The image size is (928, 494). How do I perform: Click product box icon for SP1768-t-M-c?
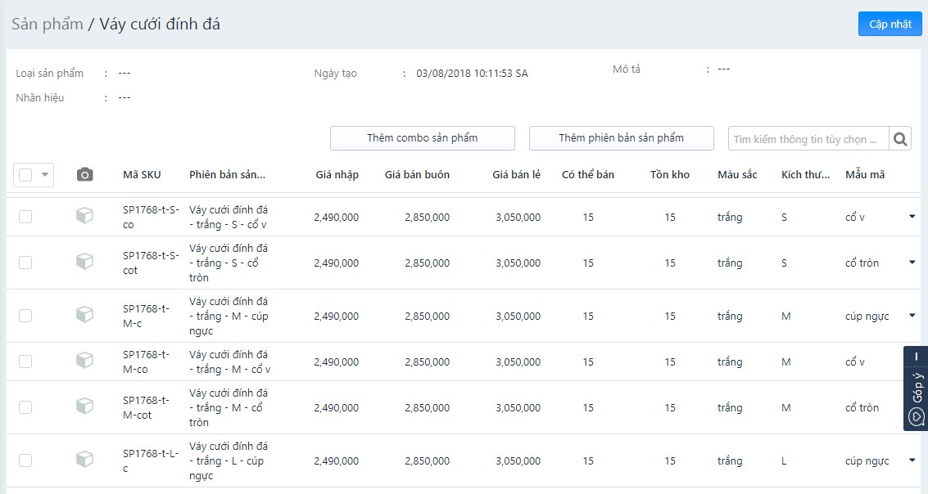84,315
